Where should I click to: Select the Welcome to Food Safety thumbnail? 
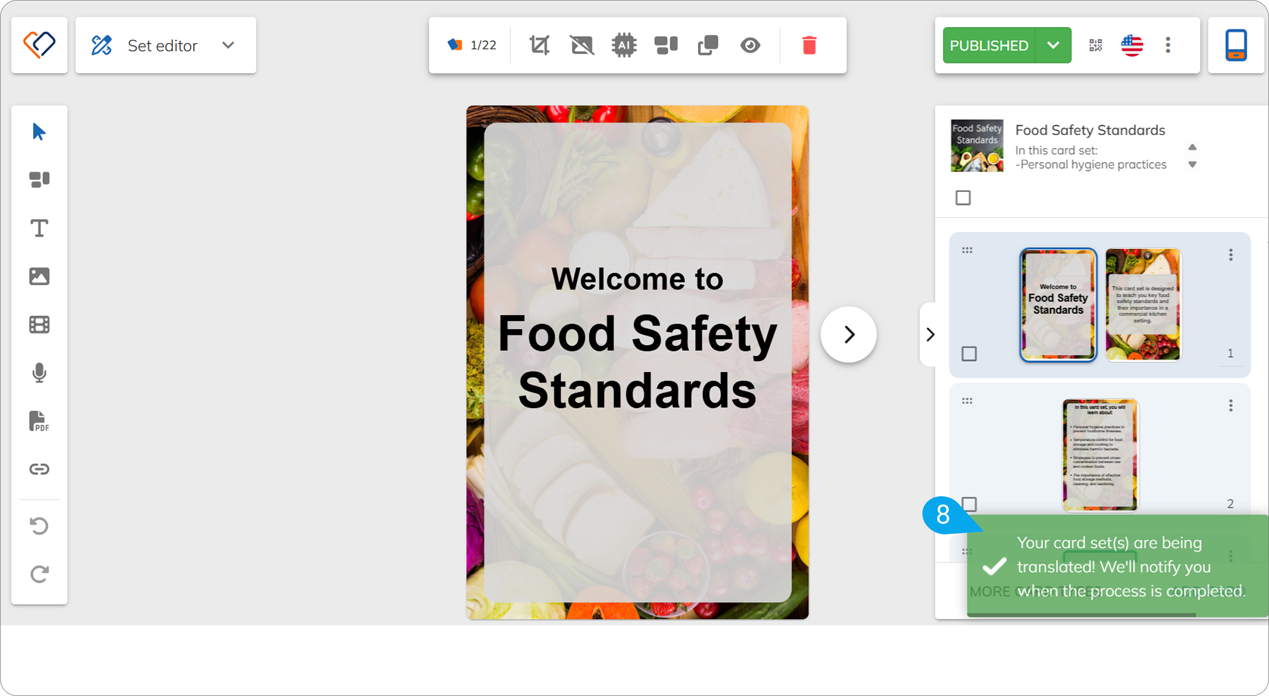tap(1058, 305)
